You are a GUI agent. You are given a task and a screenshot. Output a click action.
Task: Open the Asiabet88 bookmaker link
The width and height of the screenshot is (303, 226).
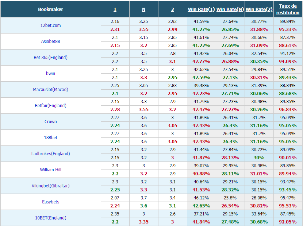coord(50,41)
